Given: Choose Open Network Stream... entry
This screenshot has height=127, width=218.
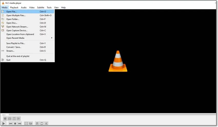Looking at the screenshot, I should coord(27,27).
